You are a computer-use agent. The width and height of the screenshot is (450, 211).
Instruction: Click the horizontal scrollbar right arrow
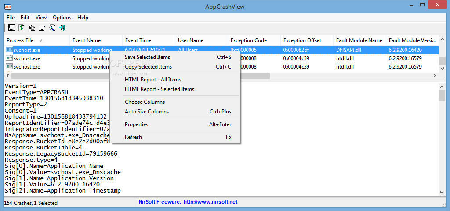435,76
